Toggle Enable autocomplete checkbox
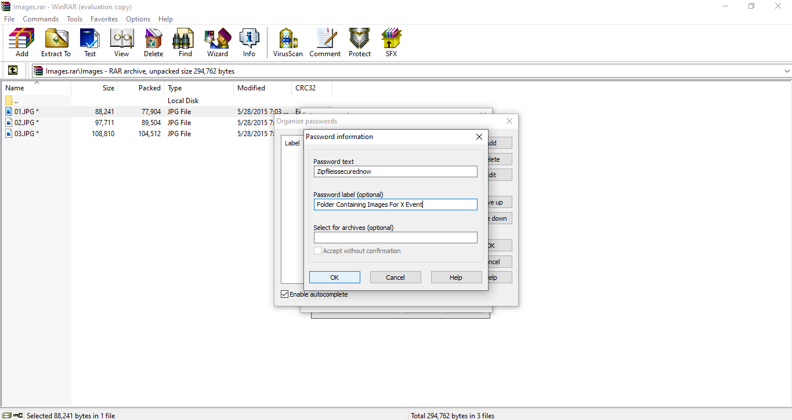792x420 pixels. tap(284, 294)
